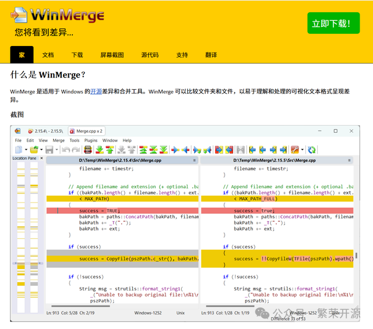Click the red line 'success = TRUE;'

pyautogui.click(x=122, y=211)
